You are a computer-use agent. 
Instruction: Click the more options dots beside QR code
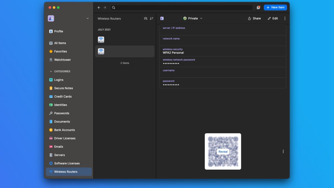(x=283, y=152)
